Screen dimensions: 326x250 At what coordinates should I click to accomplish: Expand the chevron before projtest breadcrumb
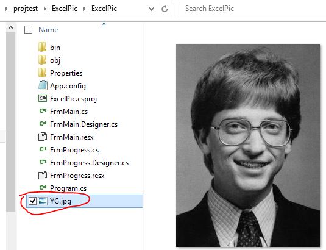(x=7, y=9)
